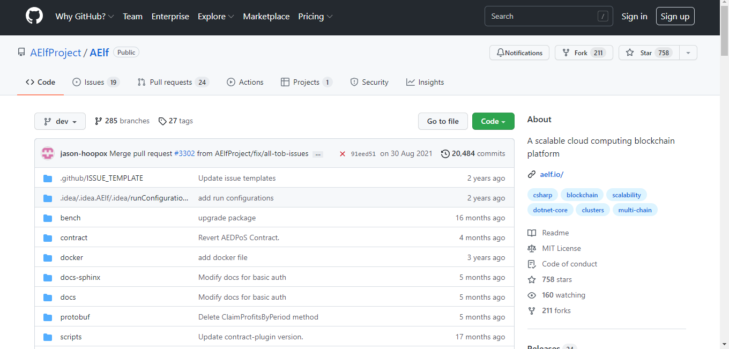The image size is (729, 349).
Task: Click the dotnet-core topic tag
Action: [x=550, y=210]
